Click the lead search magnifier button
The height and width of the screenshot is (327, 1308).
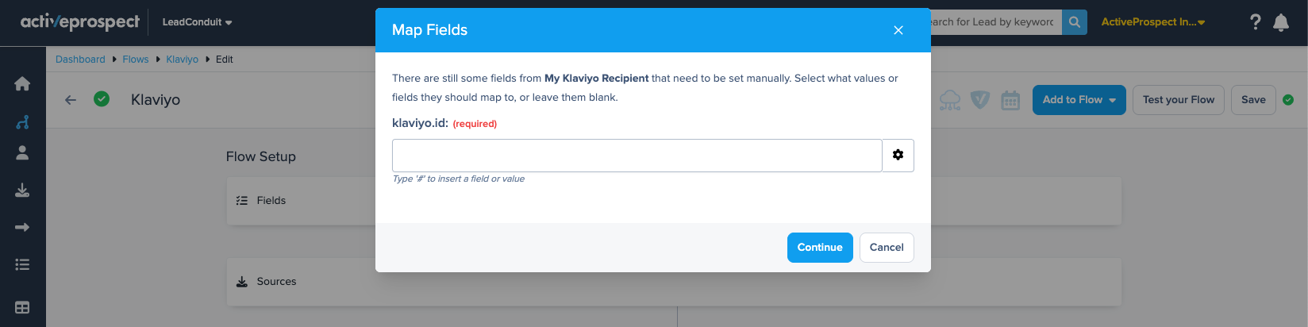[x=1074, y=22]
